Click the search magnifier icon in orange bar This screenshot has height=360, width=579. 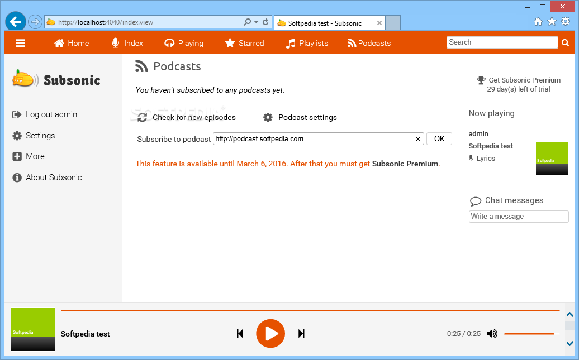[x=565, y=43]
